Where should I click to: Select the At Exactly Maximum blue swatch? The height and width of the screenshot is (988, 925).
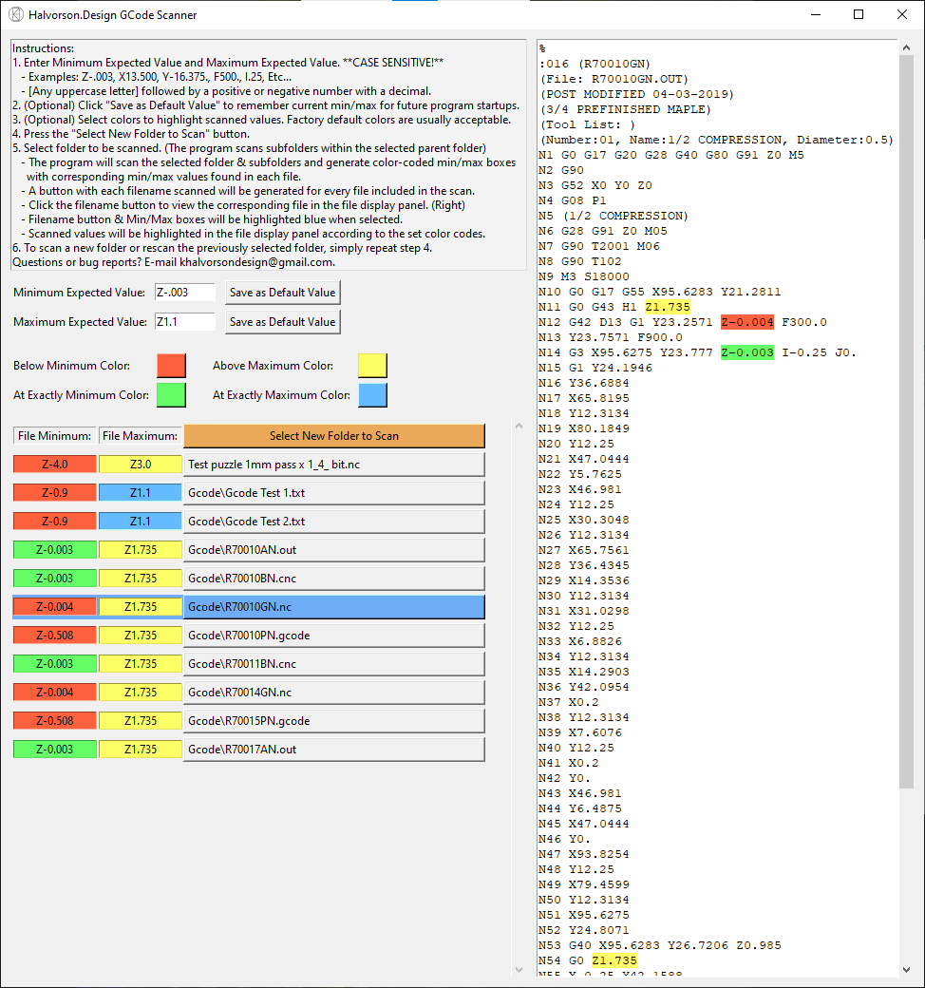point(372,394)
